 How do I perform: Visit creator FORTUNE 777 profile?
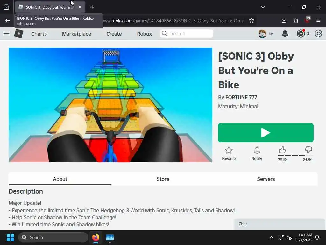click(x=241, y=98)
